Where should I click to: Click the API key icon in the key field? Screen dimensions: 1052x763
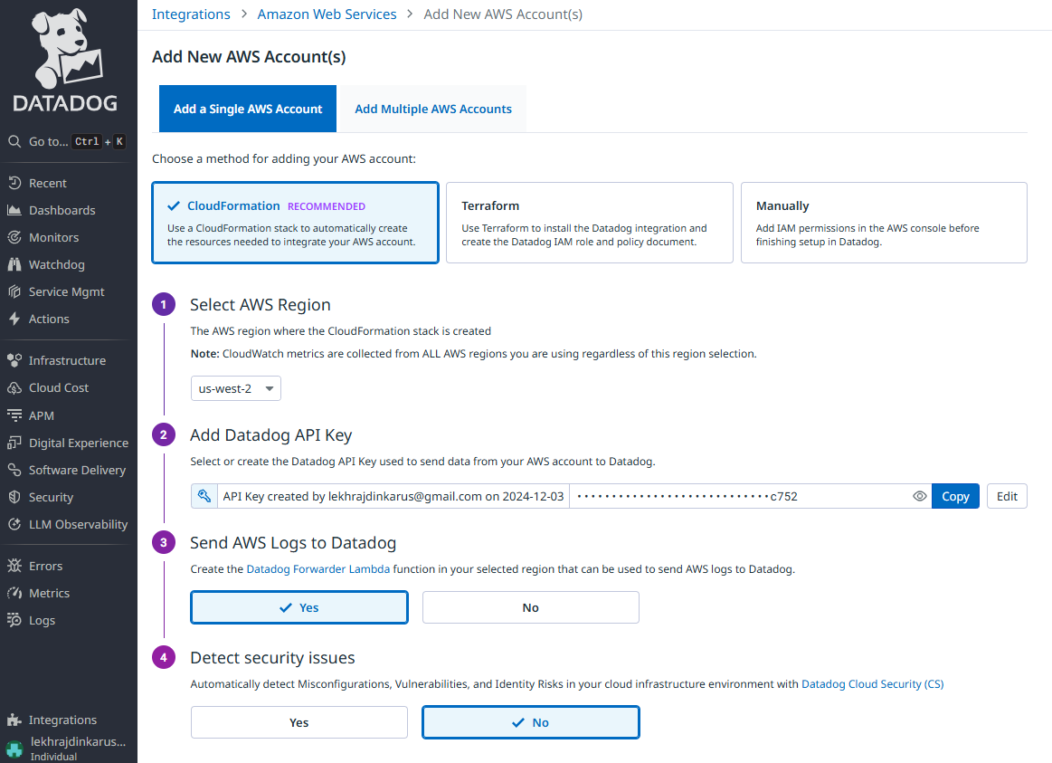pyautogui.click(x=204, y=496)
